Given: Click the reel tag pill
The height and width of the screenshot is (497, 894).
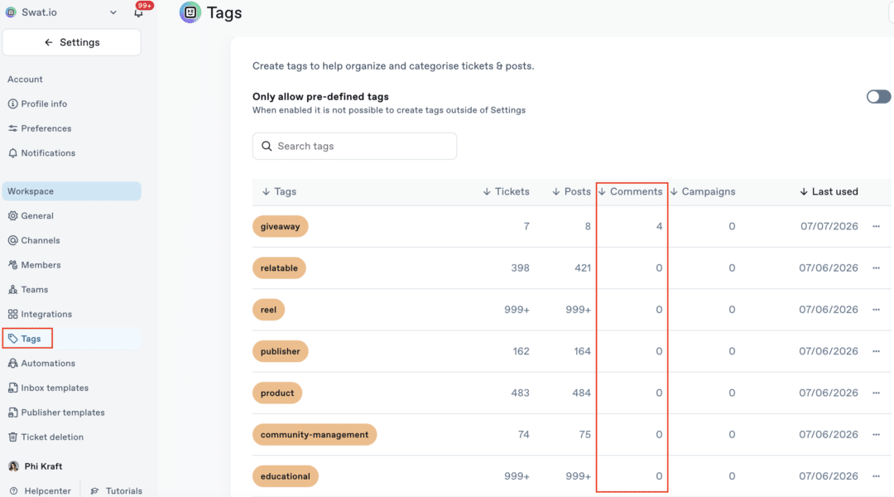Looking at the screenshot, I should 268,310.
